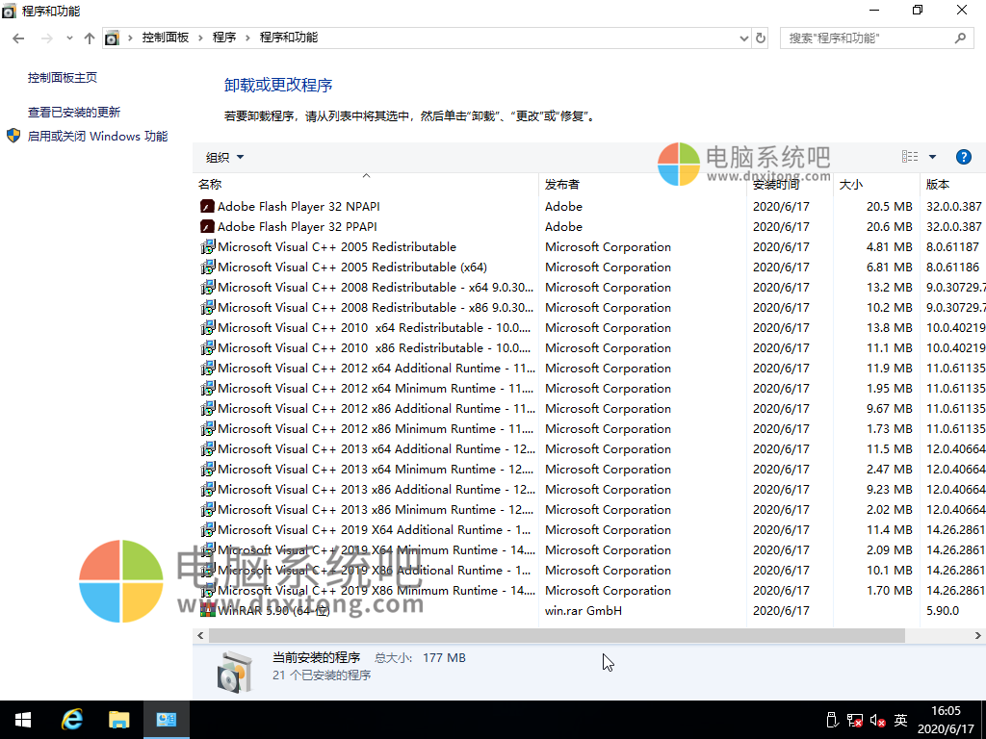Viewport: 986px width, 739px height.
Task: Click the back navigation arrow
Action: 17,38
